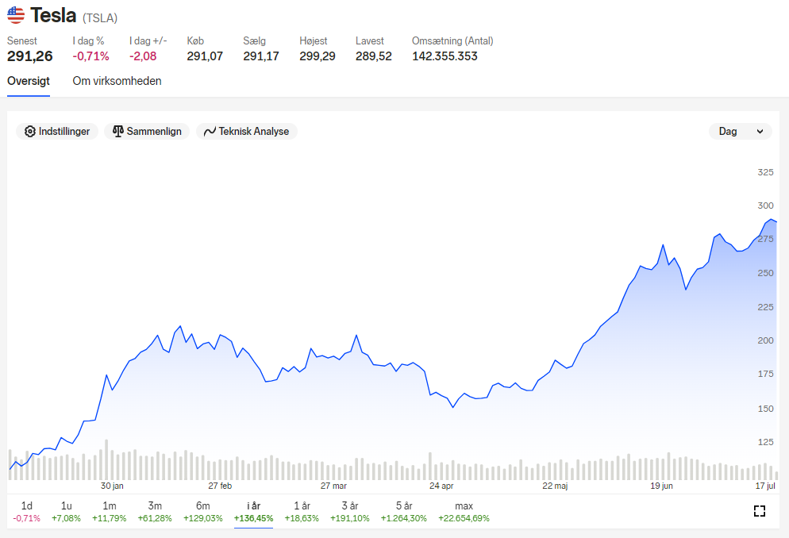
Task: Expand the Dag interval dropdown
Action: click(741, 131)
